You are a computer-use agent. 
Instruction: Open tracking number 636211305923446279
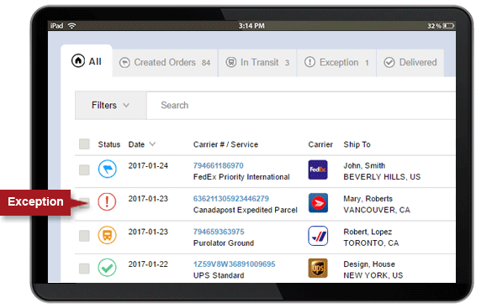click(231, 199)
